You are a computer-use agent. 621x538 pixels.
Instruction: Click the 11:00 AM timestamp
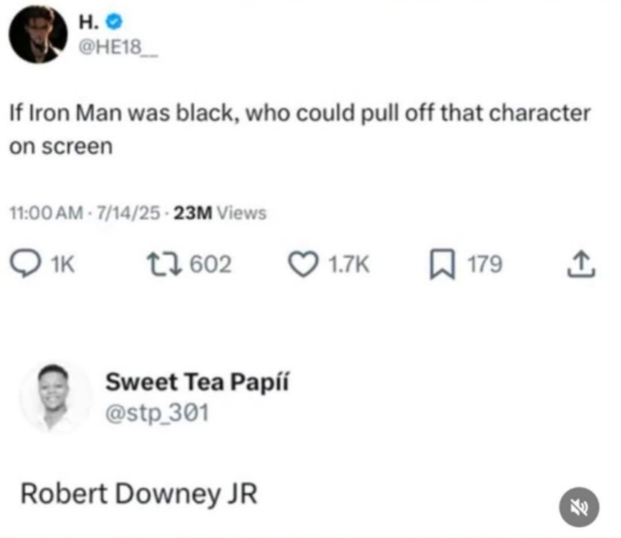coord(47,213)
